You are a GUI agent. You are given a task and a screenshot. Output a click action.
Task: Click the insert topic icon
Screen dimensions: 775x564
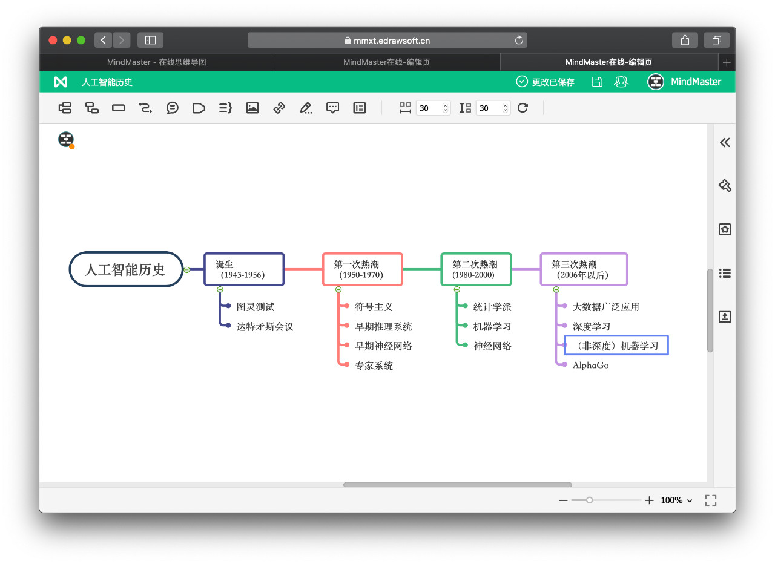65,108
